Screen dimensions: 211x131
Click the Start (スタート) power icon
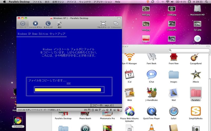pyautogui.click(x=23, y=23)
